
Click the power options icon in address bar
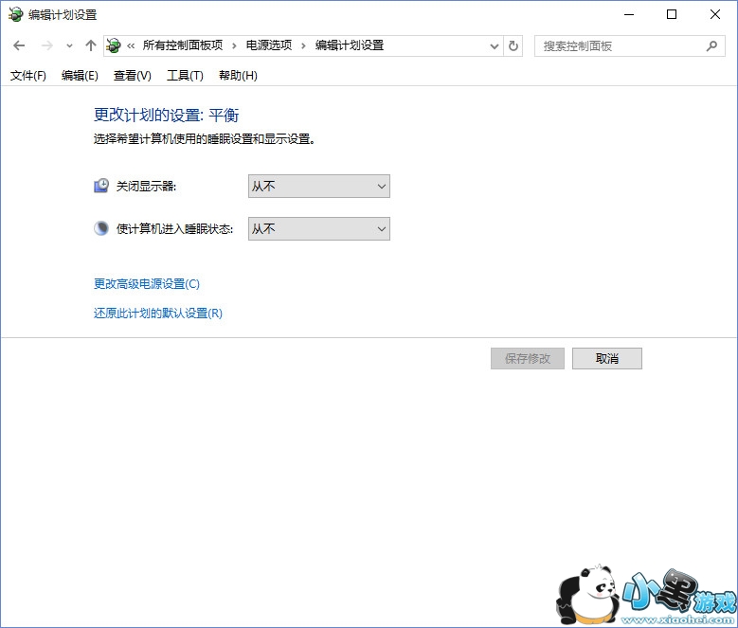(113, 45)
